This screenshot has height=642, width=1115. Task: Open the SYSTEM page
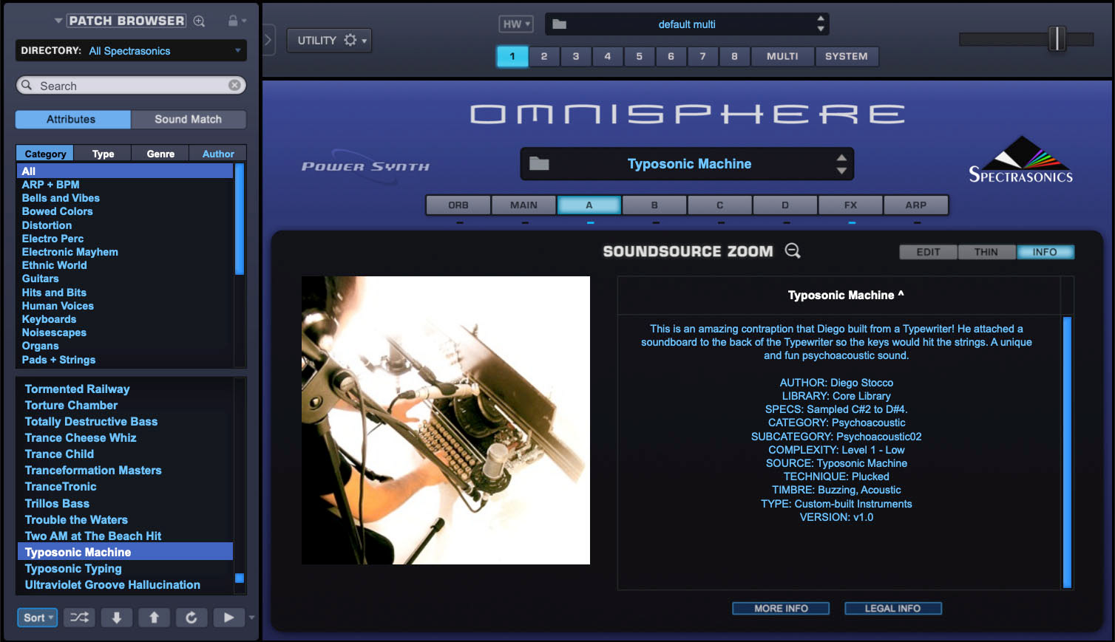click(x=847, y=56)
